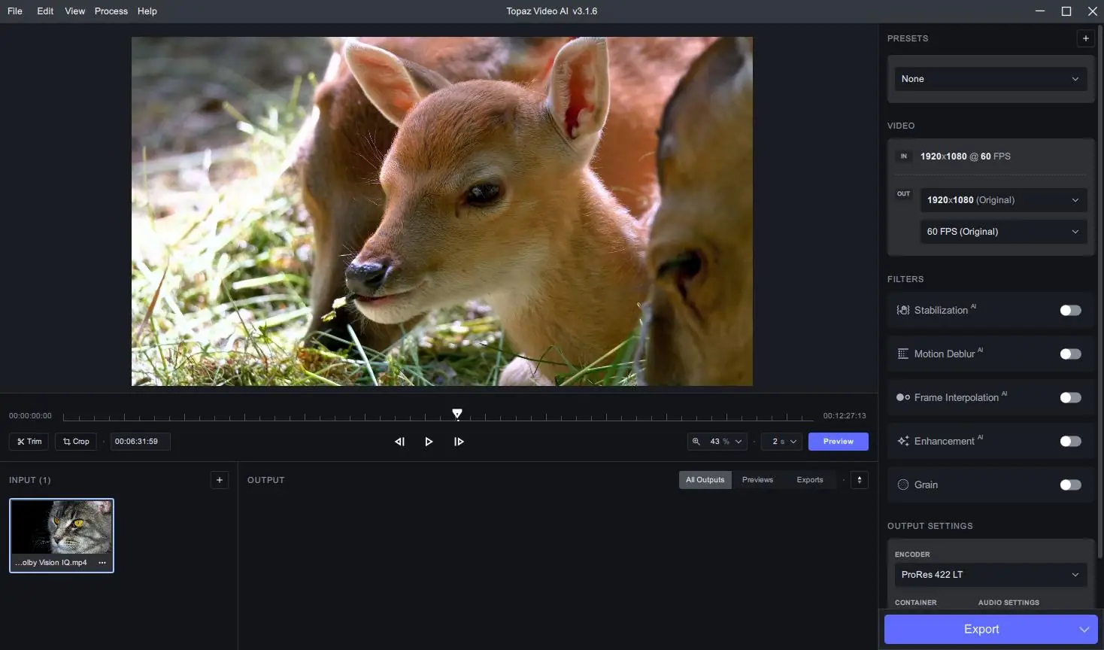The height and width of the screenshot is (650, 1104).
Task: Click the output sort order icon
Action: point(860,480)
